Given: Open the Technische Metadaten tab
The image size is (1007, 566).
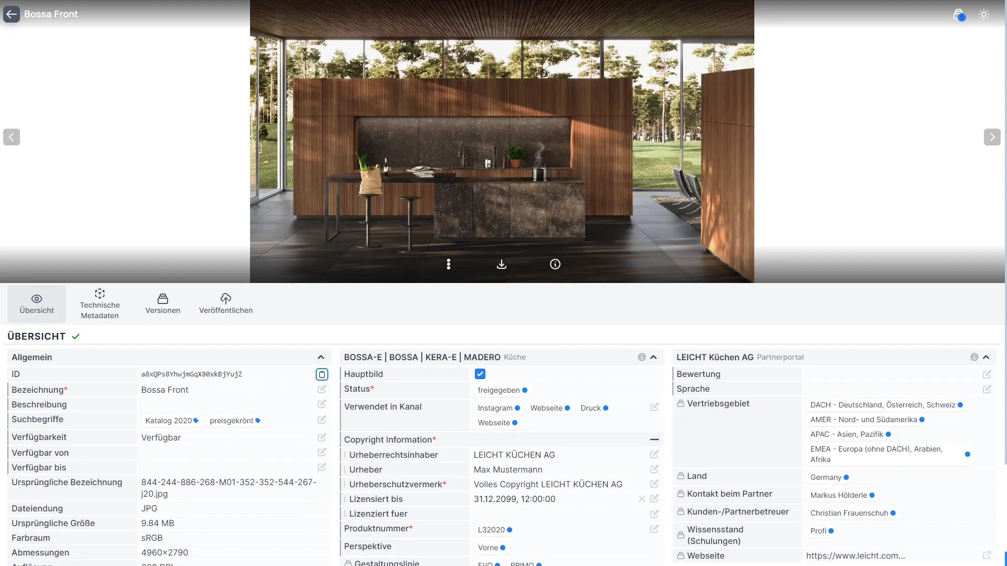Looking at the screenshot, I should [x=99, y=303].
